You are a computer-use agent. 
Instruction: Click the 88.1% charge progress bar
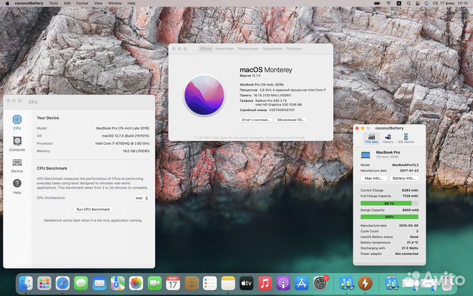[390, 203]
